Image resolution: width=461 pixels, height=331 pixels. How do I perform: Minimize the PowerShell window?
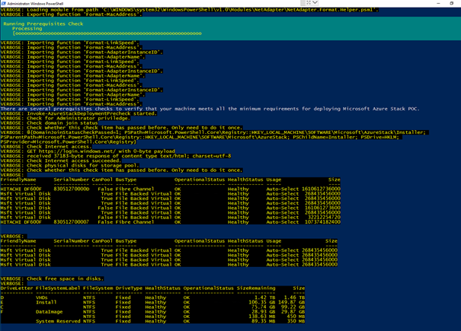(x=439, y=3)
